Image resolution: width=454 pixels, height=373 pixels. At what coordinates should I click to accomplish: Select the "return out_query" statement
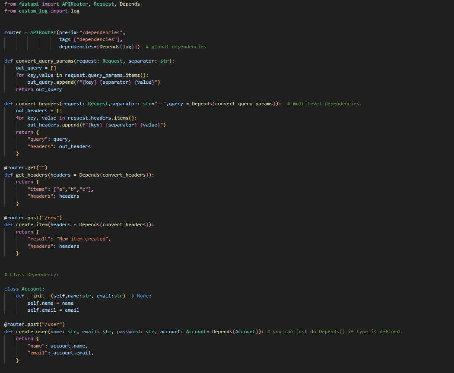point(39,89)
